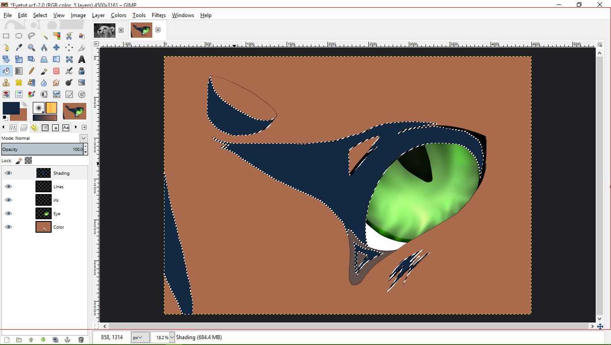Choose the Smudge finger tool
The width and height of the screenshot is (611, 345).
pyautogui.click(x=57, y=83)
